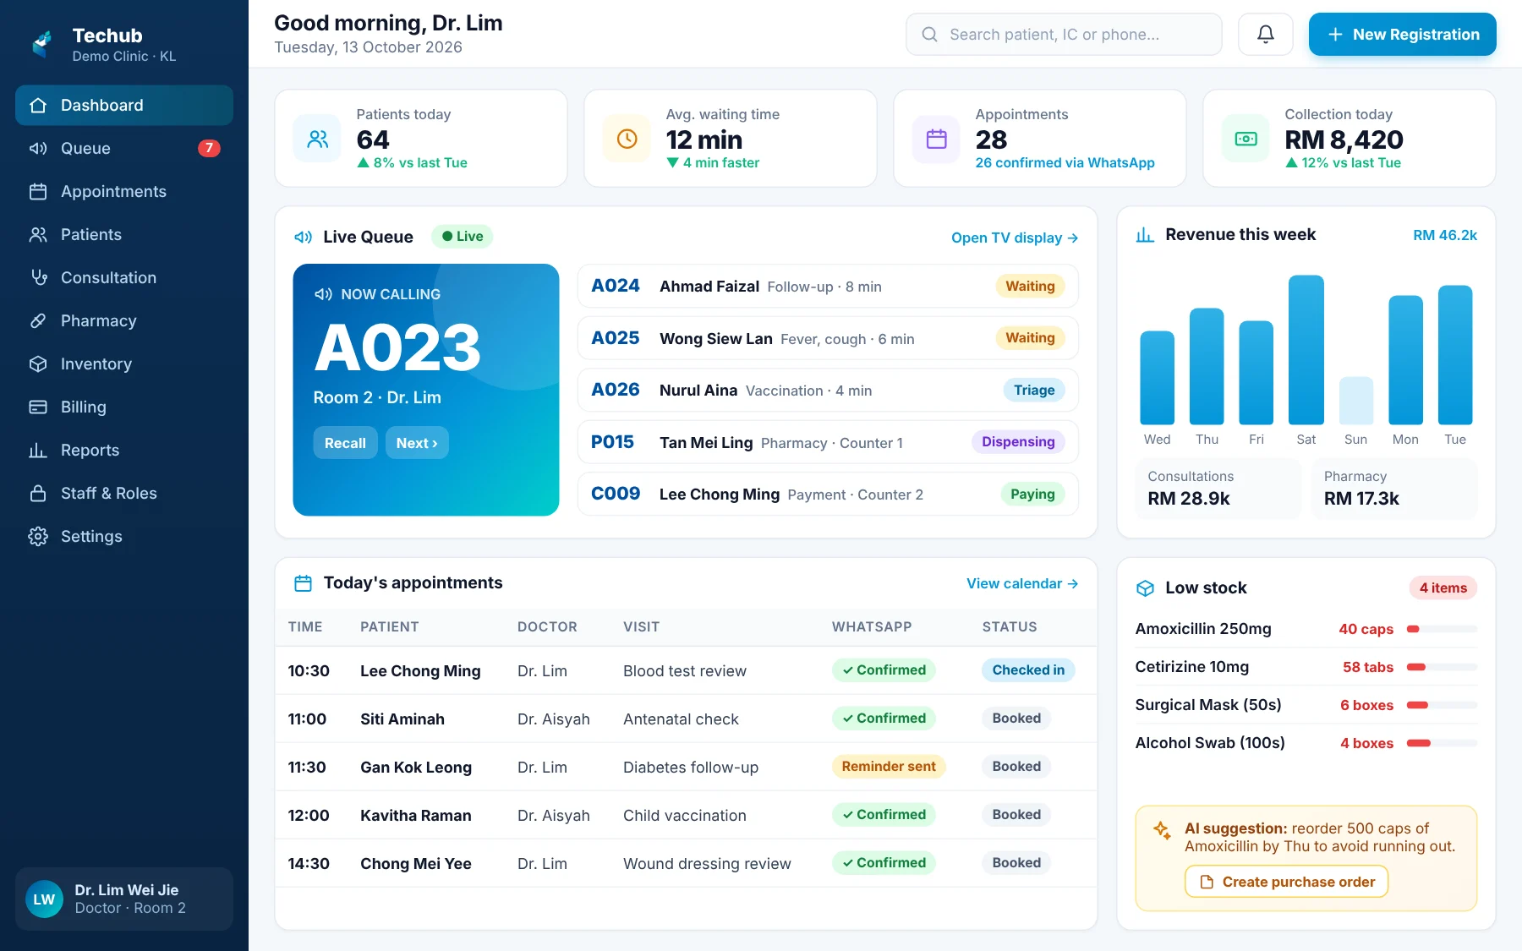Click the New Registration button
1522x951 pixels.
point(1402,35)
